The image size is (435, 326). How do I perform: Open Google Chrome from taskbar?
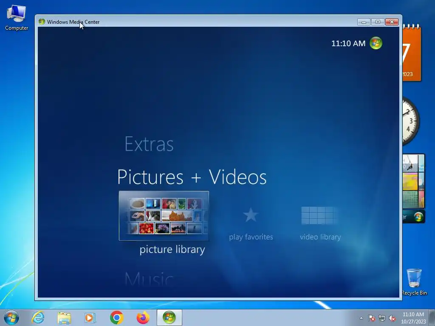point(116,318)
